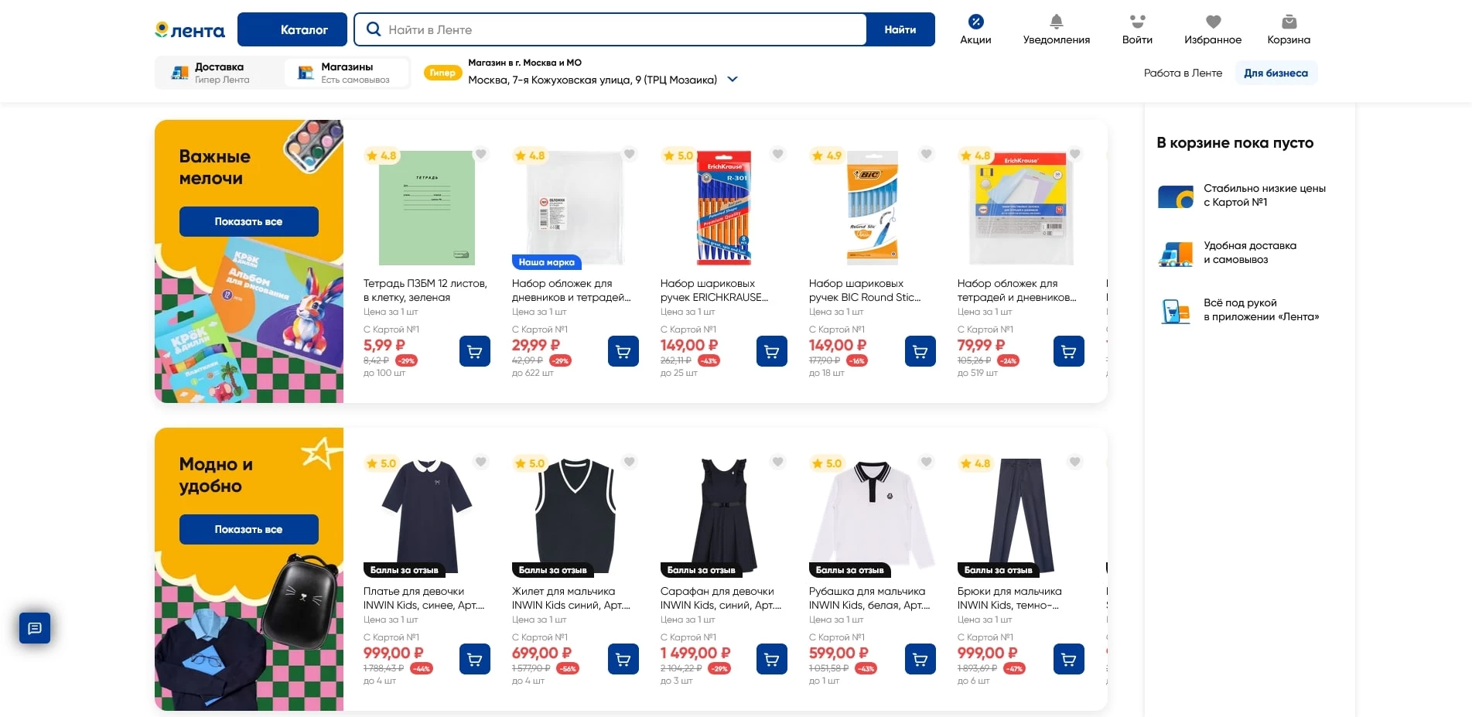
Task: Toggle favorite on ERICHKRAUSE pen set
Action: 778,154
